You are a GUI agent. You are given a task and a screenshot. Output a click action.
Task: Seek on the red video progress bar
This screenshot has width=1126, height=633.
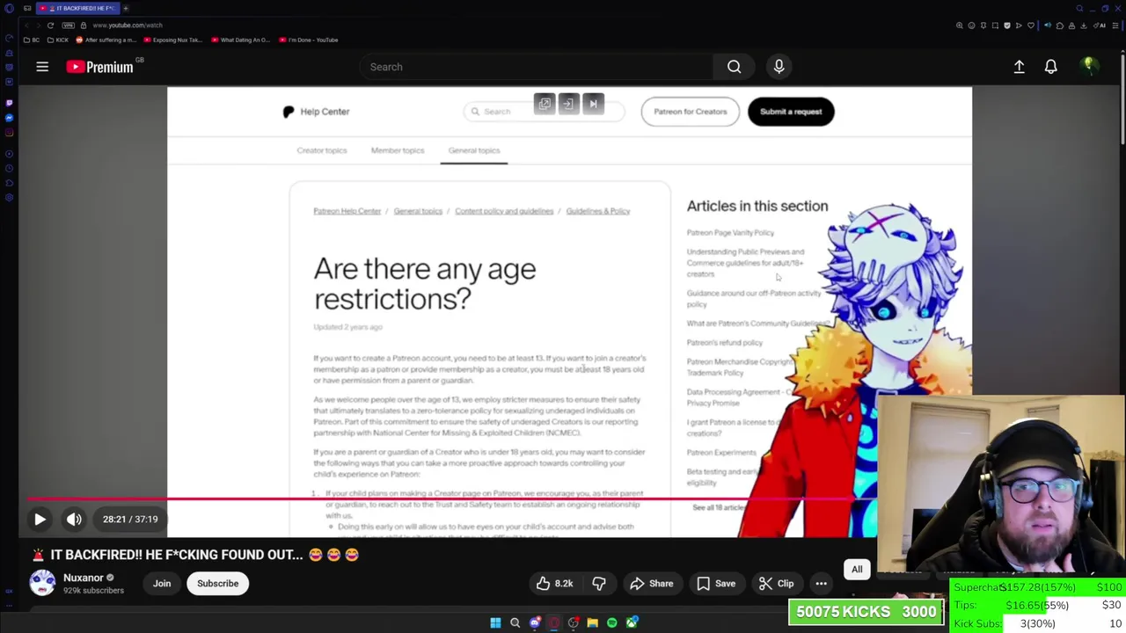[x=451, y=498]
